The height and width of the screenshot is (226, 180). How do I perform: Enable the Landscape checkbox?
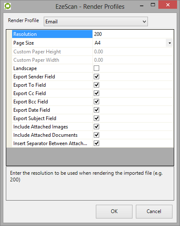point(96,68)
